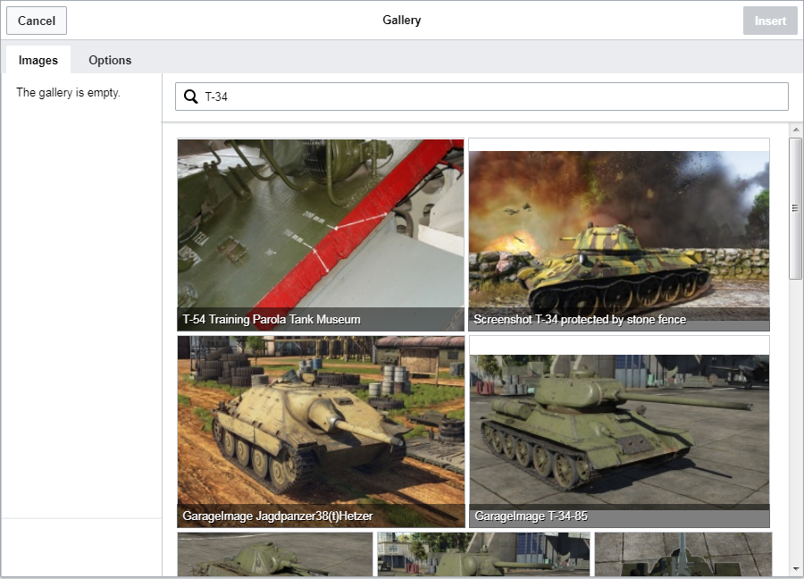Click scrollbar up arrow
The height and width of the screenshot is (579, 804).
click(795, 130)
